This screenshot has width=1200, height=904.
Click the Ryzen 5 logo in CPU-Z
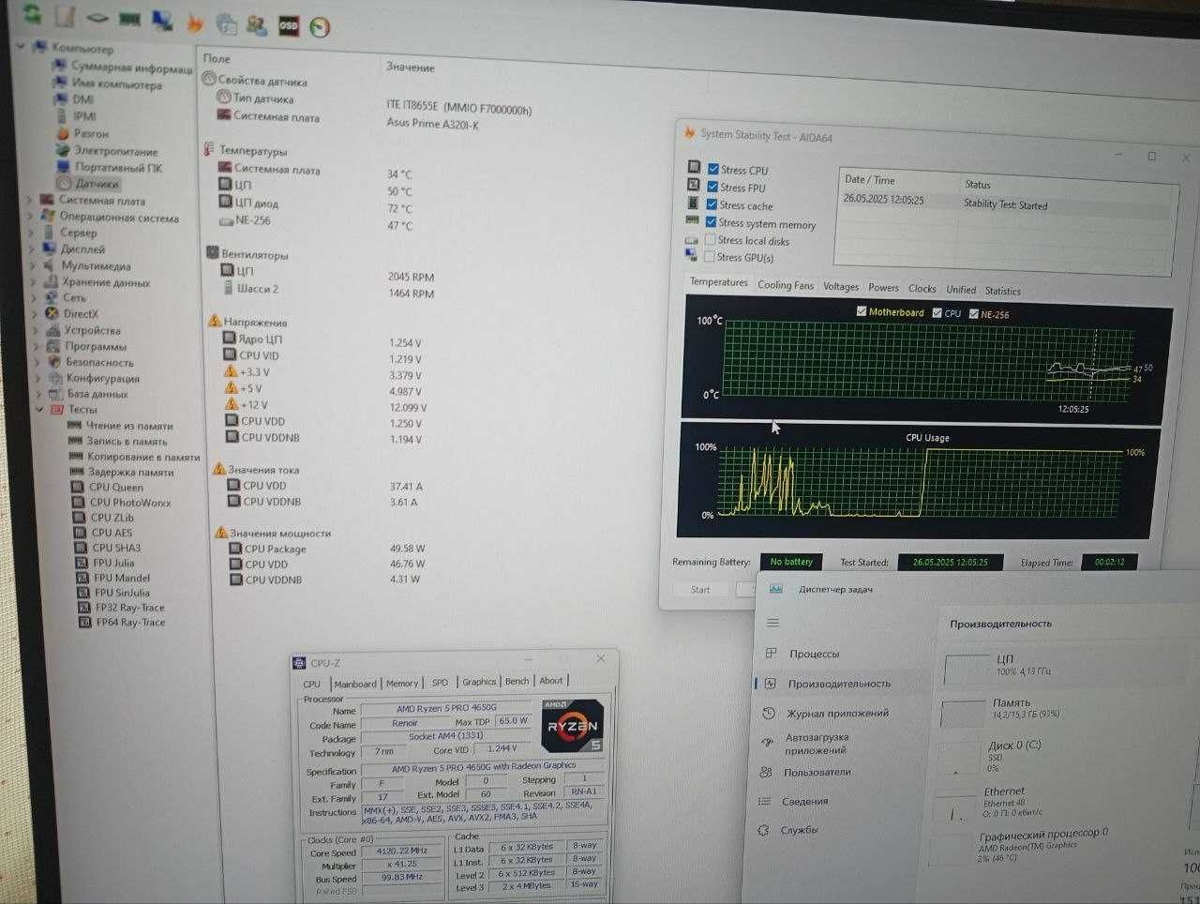572,725
